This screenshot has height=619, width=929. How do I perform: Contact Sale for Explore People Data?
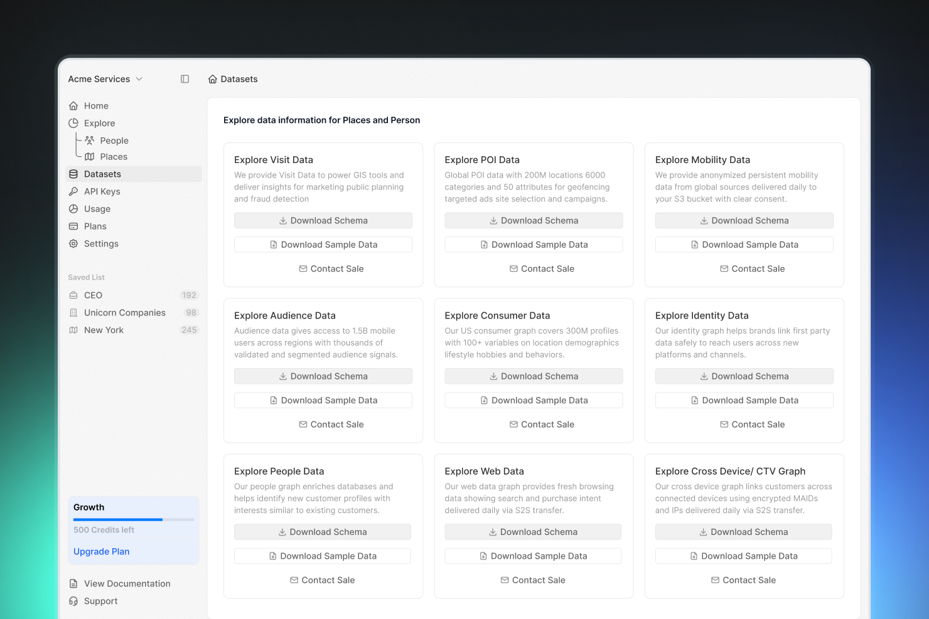pyautogui.click(x=323, y=580)
